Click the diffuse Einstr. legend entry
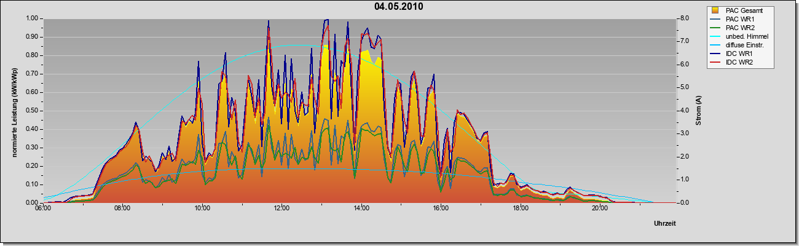Viewport: 799px width, 246px height. pyautogui.click(x=739, y=46)
